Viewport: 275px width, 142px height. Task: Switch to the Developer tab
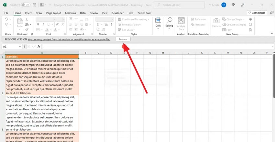click(x=117, y=13)
